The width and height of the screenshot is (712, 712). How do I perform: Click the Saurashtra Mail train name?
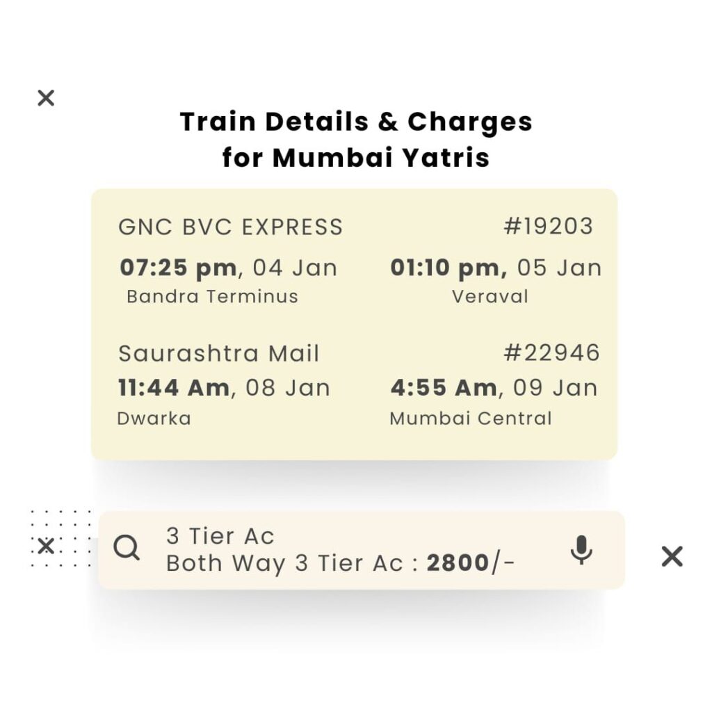[x=219, y=354]
